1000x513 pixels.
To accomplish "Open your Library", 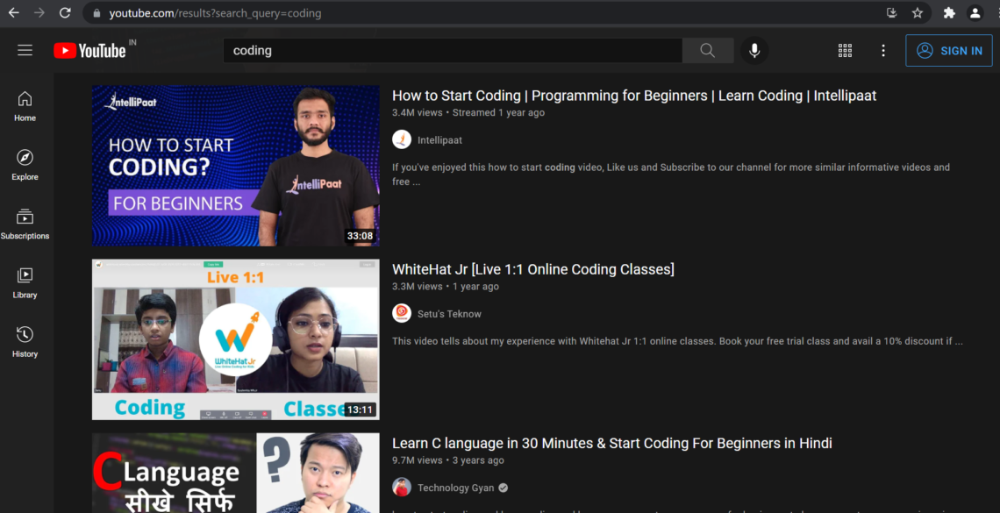I will 25,282.
